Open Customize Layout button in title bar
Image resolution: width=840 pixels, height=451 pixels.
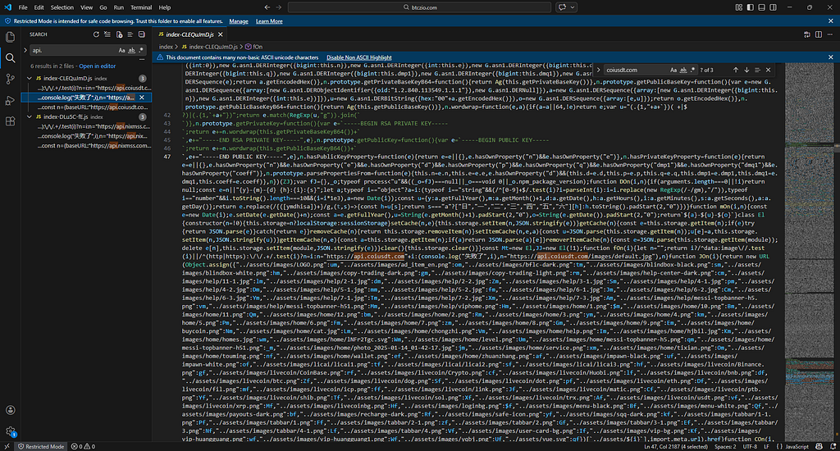point(739,7)
